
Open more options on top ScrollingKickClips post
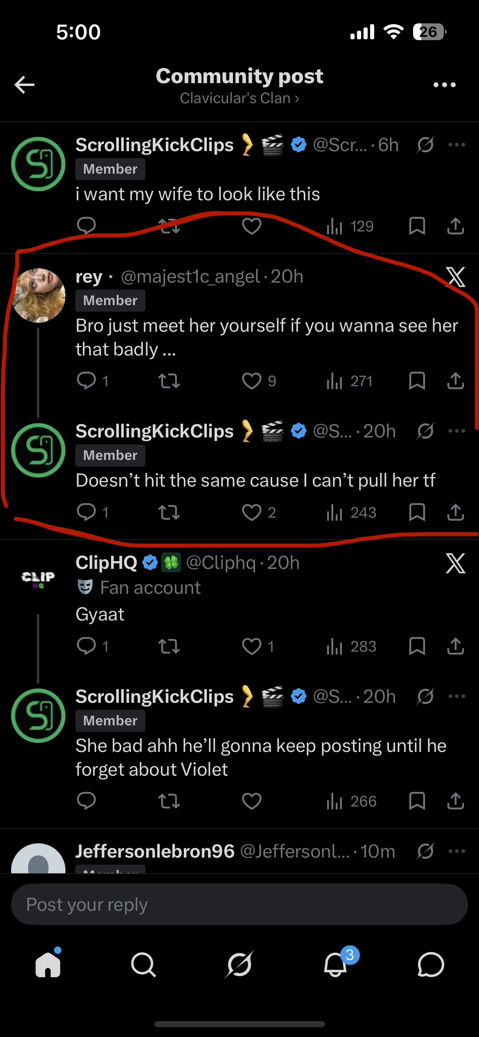pos(456,145)
